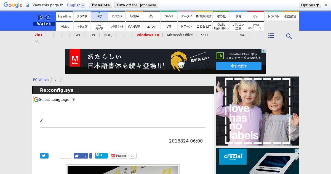The height and width of the screenshot is (174, 331).
Task: Open the Owlly お金と暮らし tab
Action: tap(221, 26)
